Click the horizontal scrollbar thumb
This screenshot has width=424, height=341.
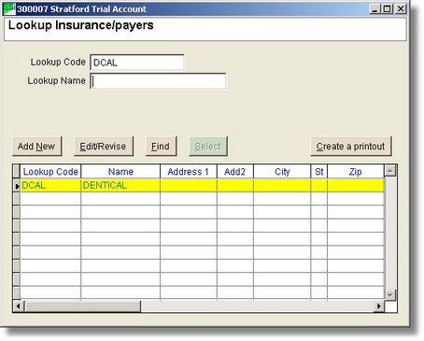(82, 306)
